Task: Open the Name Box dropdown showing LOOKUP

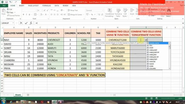Action: (x=13, y=23)
